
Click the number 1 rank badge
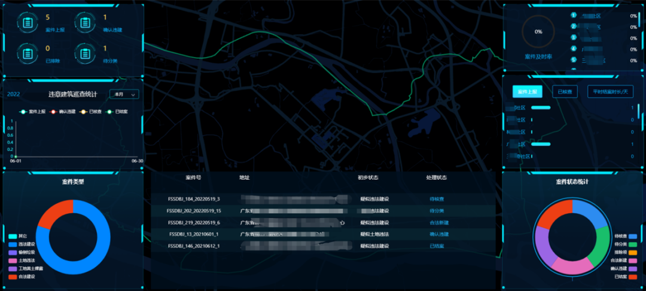(x=574, y=16)
